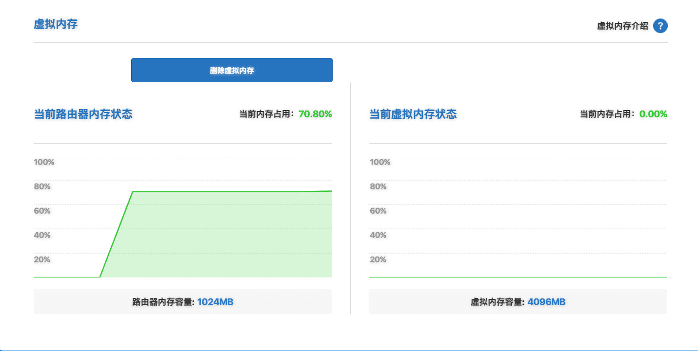
Task: Click the 4096MB capacity value
Action: pyautogui.click(x=546, y=302)
